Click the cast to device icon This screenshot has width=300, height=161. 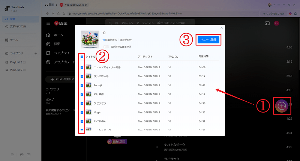(x=267, y=23)
